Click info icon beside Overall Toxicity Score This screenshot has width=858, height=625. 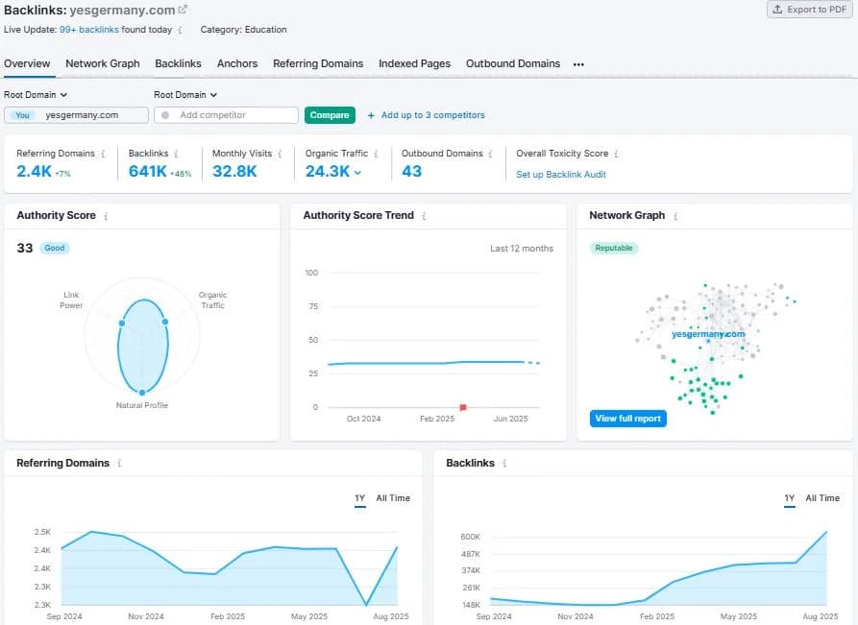coord(616,154)
